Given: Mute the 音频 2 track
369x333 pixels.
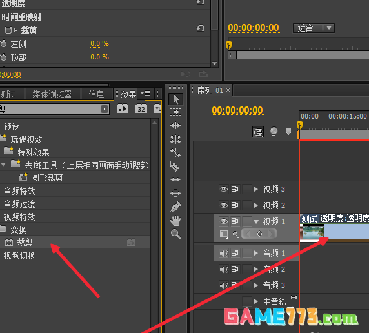Looking at the screenshot, I should click(x=224, y=269).
